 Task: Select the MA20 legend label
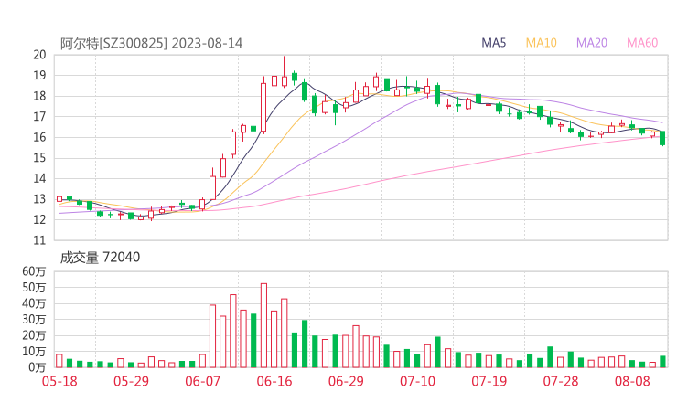(592, 43)
